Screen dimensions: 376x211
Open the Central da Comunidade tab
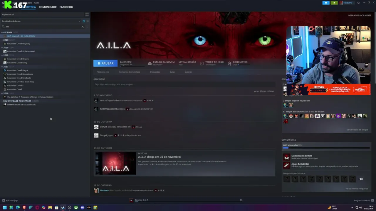pos(130,72)
